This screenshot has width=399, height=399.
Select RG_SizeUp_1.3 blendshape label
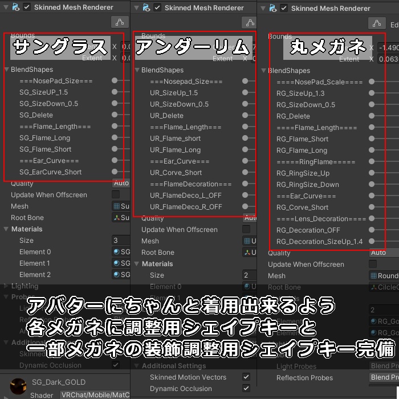point(300,93)
